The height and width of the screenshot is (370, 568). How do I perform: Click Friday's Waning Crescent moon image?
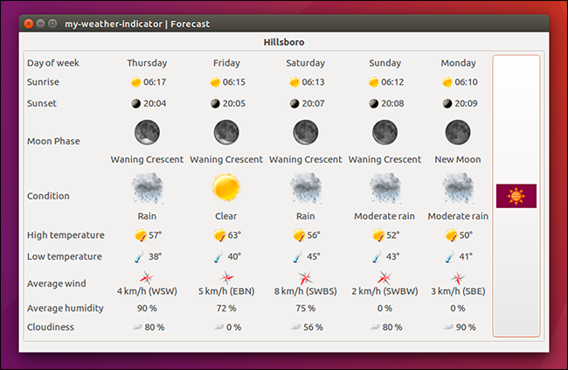tap(226, 132)
